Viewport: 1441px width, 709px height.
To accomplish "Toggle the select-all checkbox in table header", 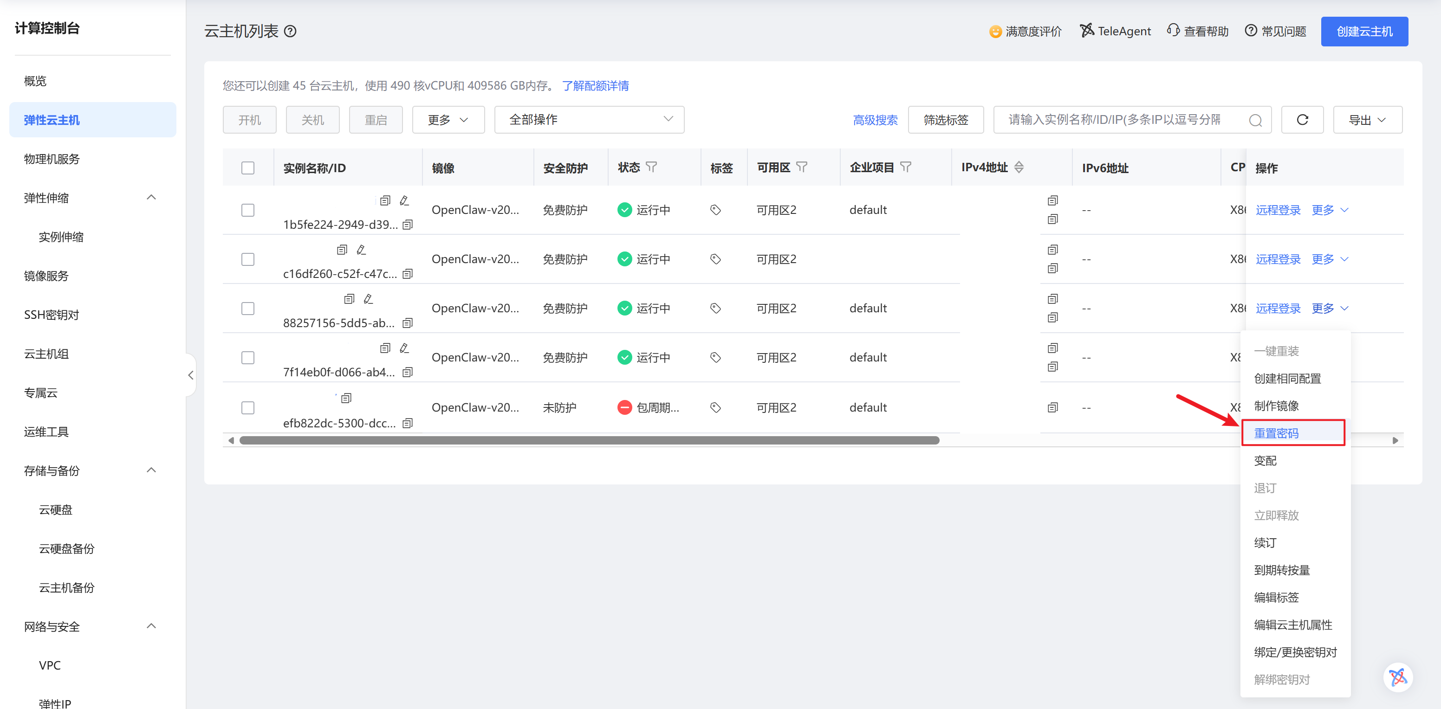I will pos(248,168).
